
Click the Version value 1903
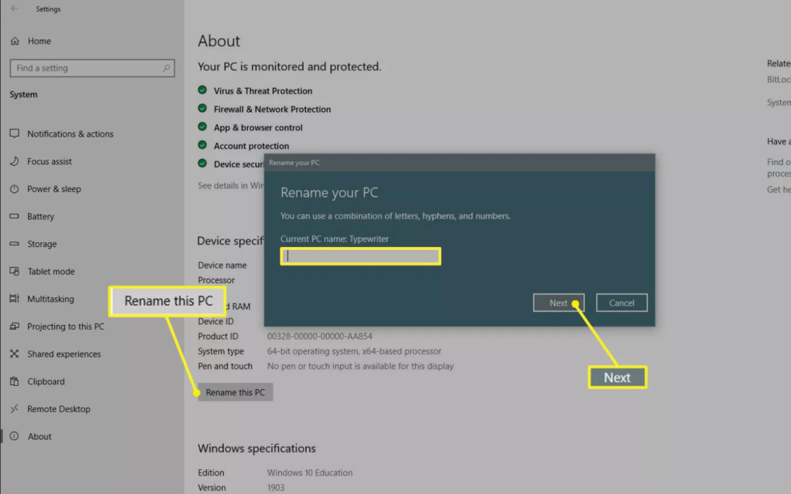(x=276, y=488)
